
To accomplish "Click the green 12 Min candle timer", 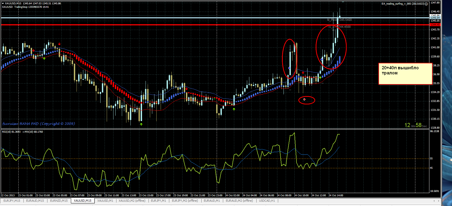I will coord(410,125).
